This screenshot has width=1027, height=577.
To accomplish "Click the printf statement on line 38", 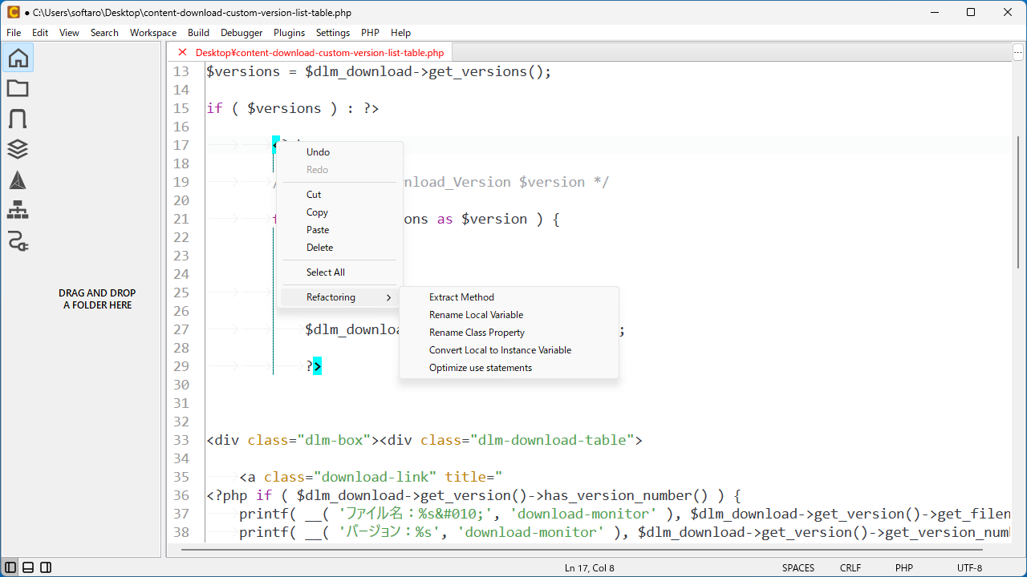I will 624,532.
